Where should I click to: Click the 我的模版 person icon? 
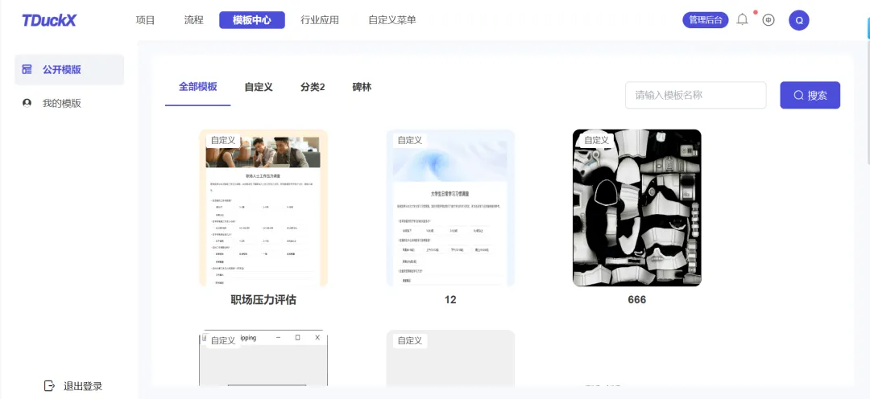tap(27, 103)
